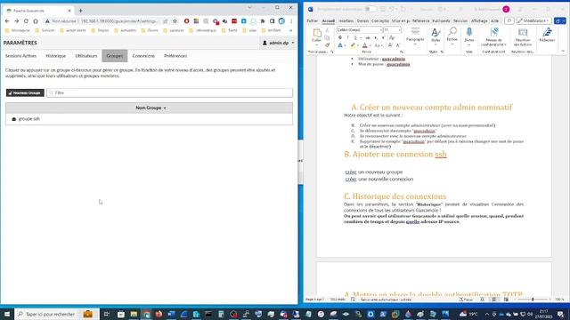Toggle strikethrough formatting in Word
Screen dimensions: 570x320
(368, 37)
